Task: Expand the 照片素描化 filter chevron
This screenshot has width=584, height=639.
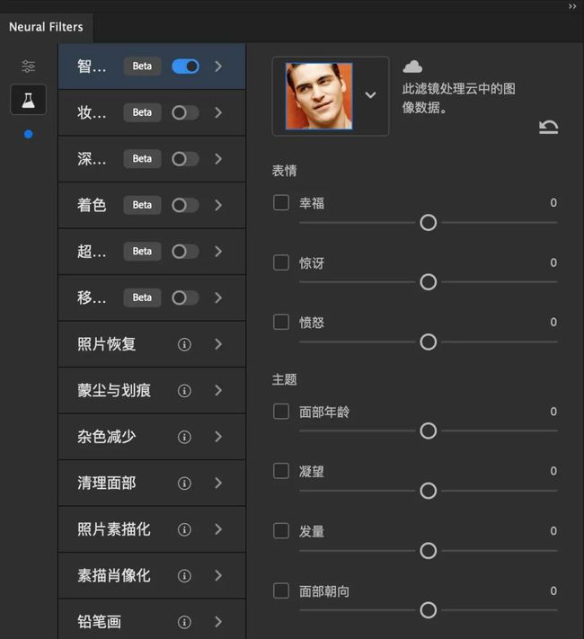Action: [x=218, y=529]
